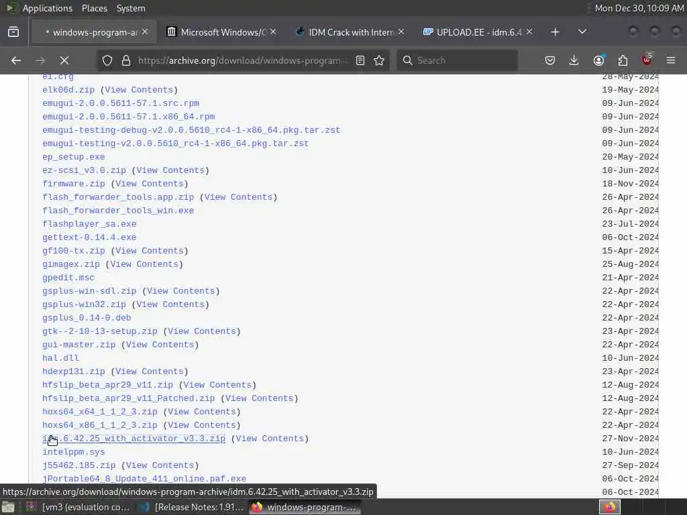
Task: Open Firefox View icon left of tabs
Action: tap(13, 32)
